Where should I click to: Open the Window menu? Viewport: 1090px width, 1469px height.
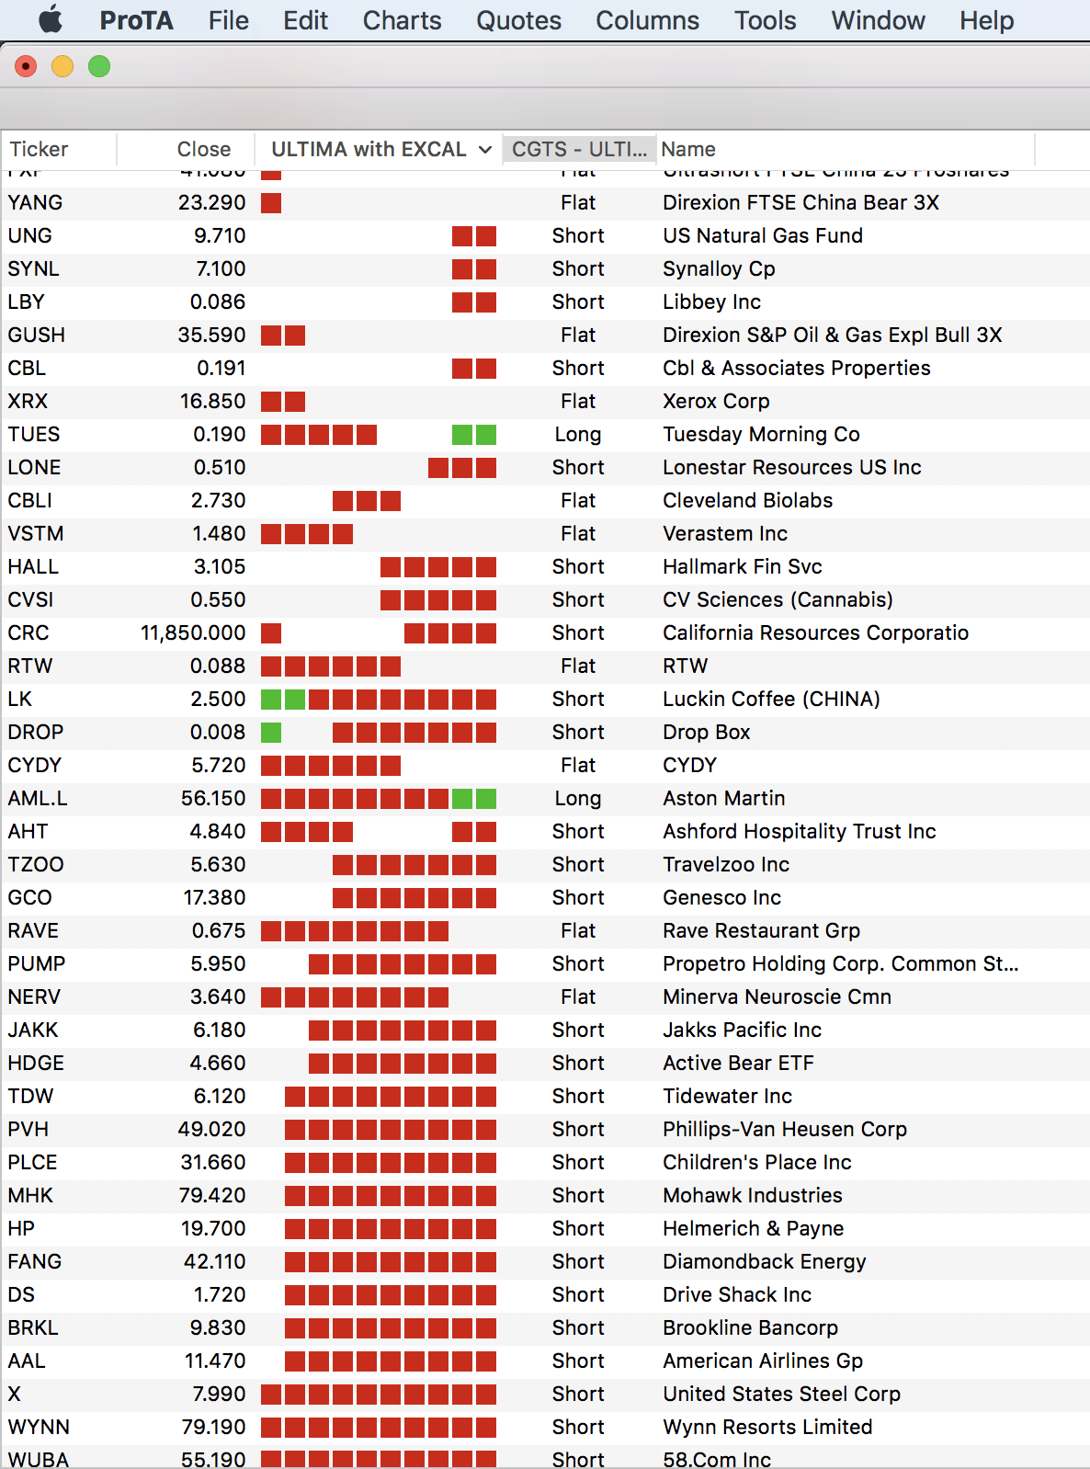coord(878,20)
